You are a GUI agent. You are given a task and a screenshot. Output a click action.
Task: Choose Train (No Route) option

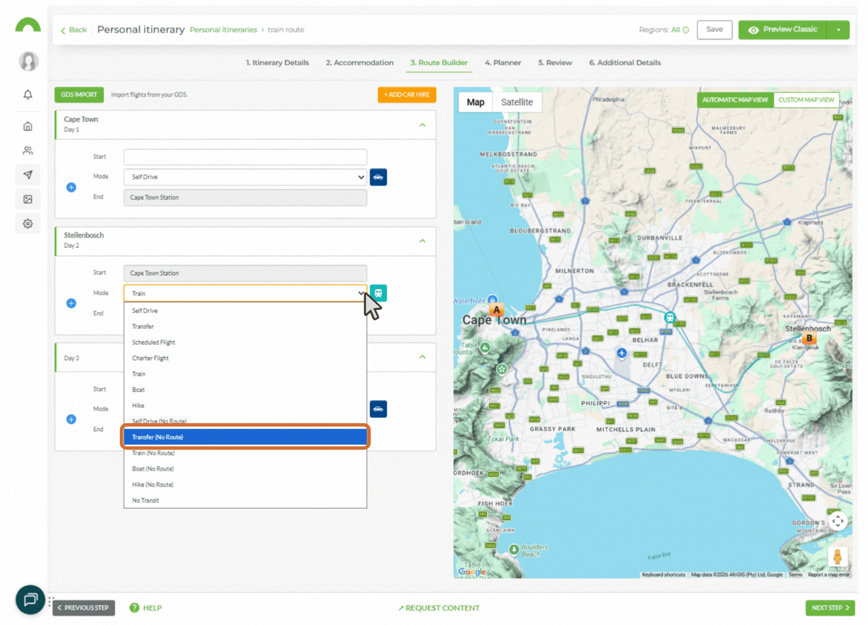tap(245, 453)
